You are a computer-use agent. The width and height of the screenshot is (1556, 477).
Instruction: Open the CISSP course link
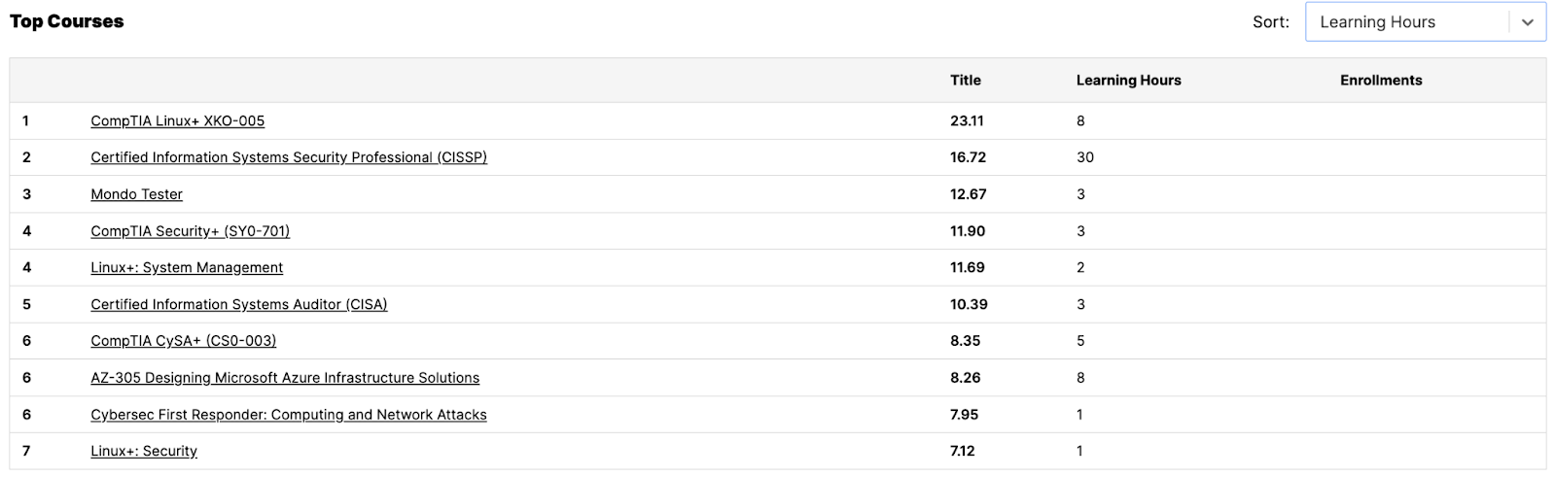pos(289,157)
